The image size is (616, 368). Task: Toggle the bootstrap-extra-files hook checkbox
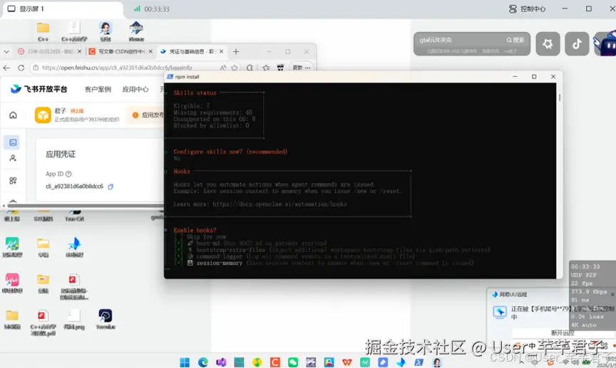178,250
